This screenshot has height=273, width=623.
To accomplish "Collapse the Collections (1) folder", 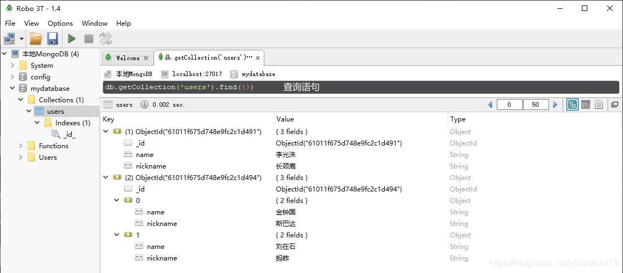I will 21,100.
